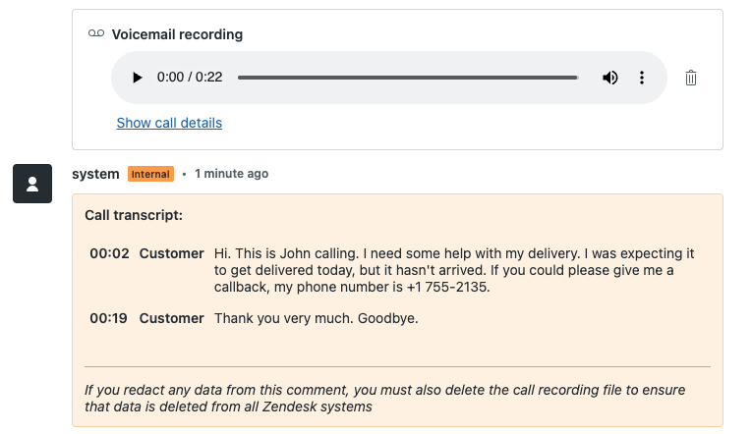752x434 pixels.
Task: Play the voicemail recording
Action: (138, 78)
